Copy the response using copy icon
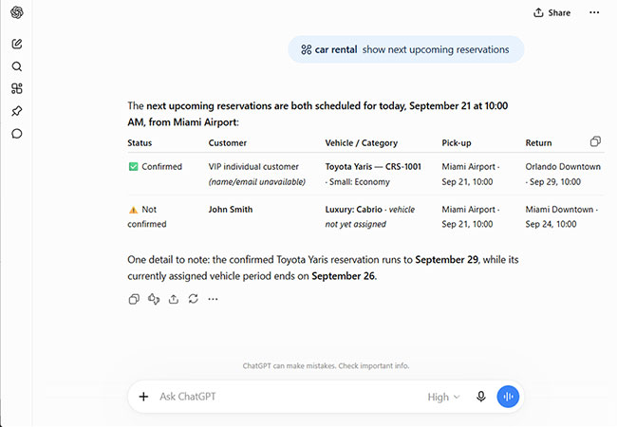Image resolution: width=617 pixels, height=427 pixels. pos(134,299)
